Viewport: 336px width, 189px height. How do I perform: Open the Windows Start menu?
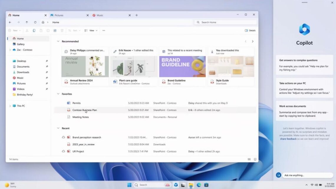click(x=129, y=185)
